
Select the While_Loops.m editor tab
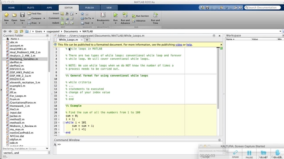pos(68,40)
